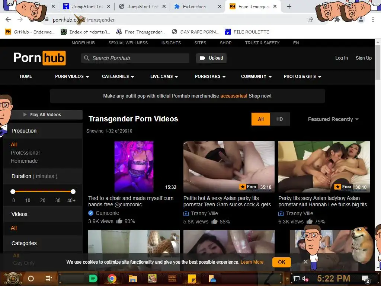Screen dimensions: 381x286
Task: Open the green app icon on taskbar
Action: [93, 279]
